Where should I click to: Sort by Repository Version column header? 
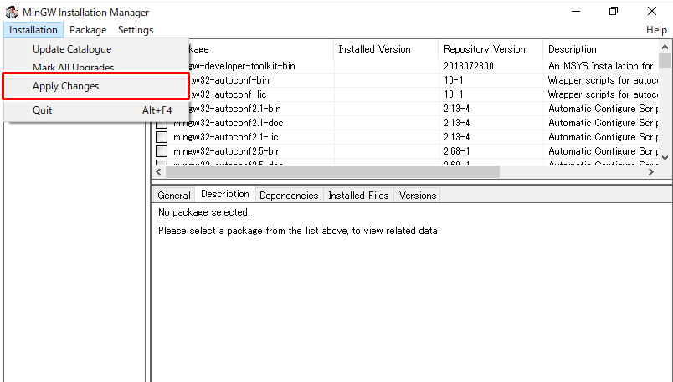coord(491,49)
